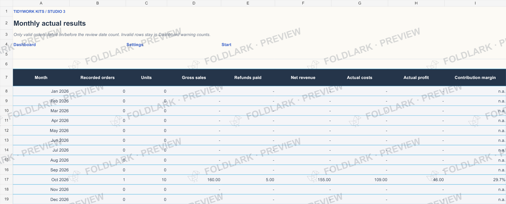Viewport: 506px width, 204px height.
Task: Select the Jan 2026 month cell
Action: pos(41,91)
